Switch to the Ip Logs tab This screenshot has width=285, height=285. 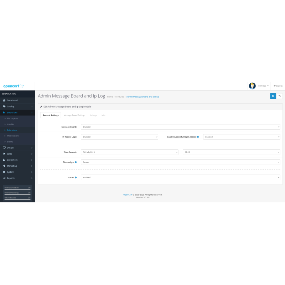[93, 115]
